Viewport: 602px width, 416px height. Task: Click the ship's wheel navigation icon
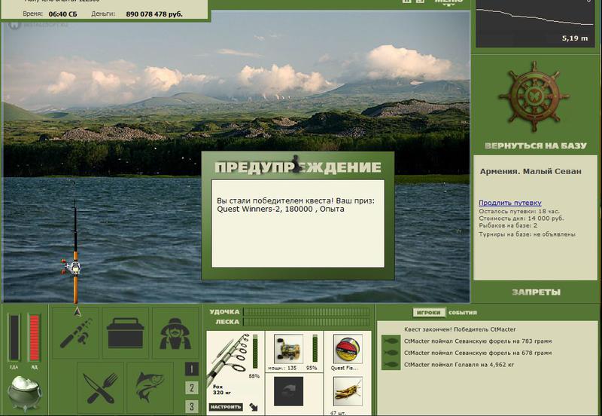[x=534, y=96]
